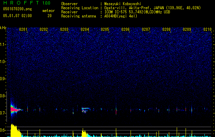Click the 0201 time marker
This screenshot has height=137, width=215.
[x=23, y=29]
